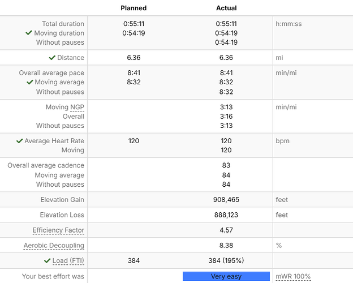
Task: Click the actual load value 384 (195%)
Action: (x=226, y=261)
